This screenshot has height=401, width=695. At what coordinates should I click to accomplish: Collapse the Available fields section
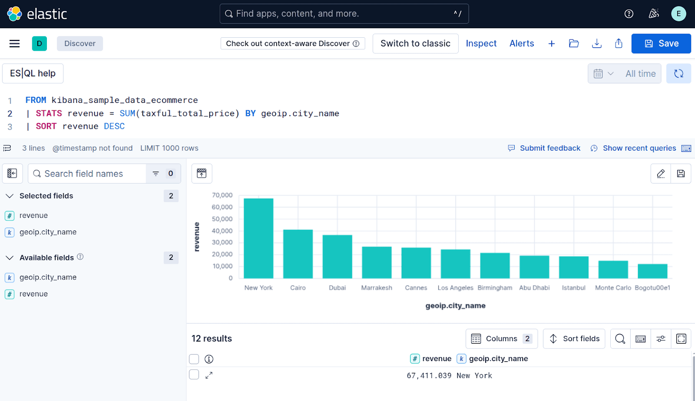click(10, 257)
